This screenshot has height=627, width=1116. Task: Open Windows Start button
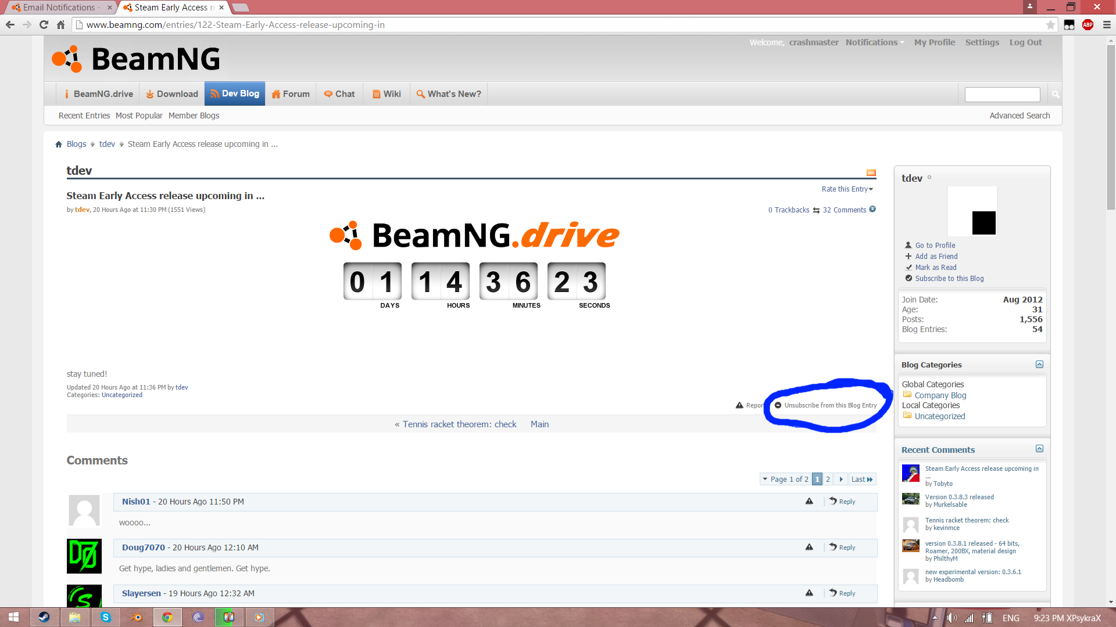(x=13, y=617)
